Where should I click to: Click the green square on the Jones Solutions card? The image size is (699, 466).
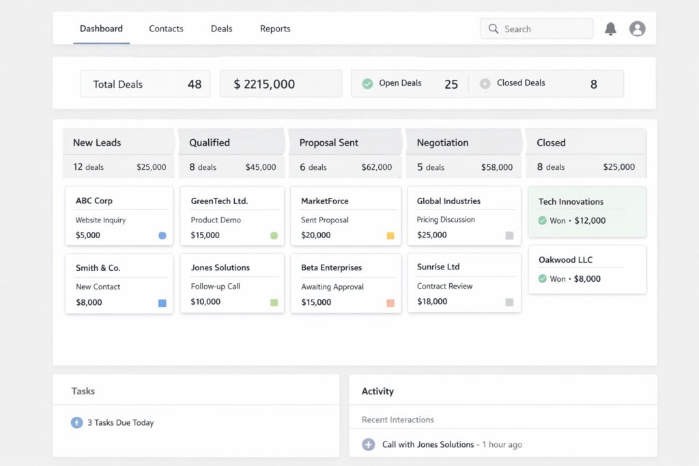click(274, 302)
